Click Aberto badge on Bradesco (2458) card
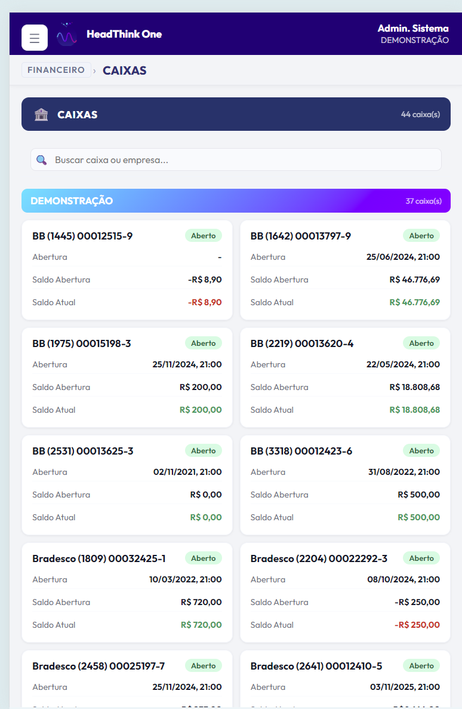The width and height of the screenshot is (462, 709). pos(204,666)
